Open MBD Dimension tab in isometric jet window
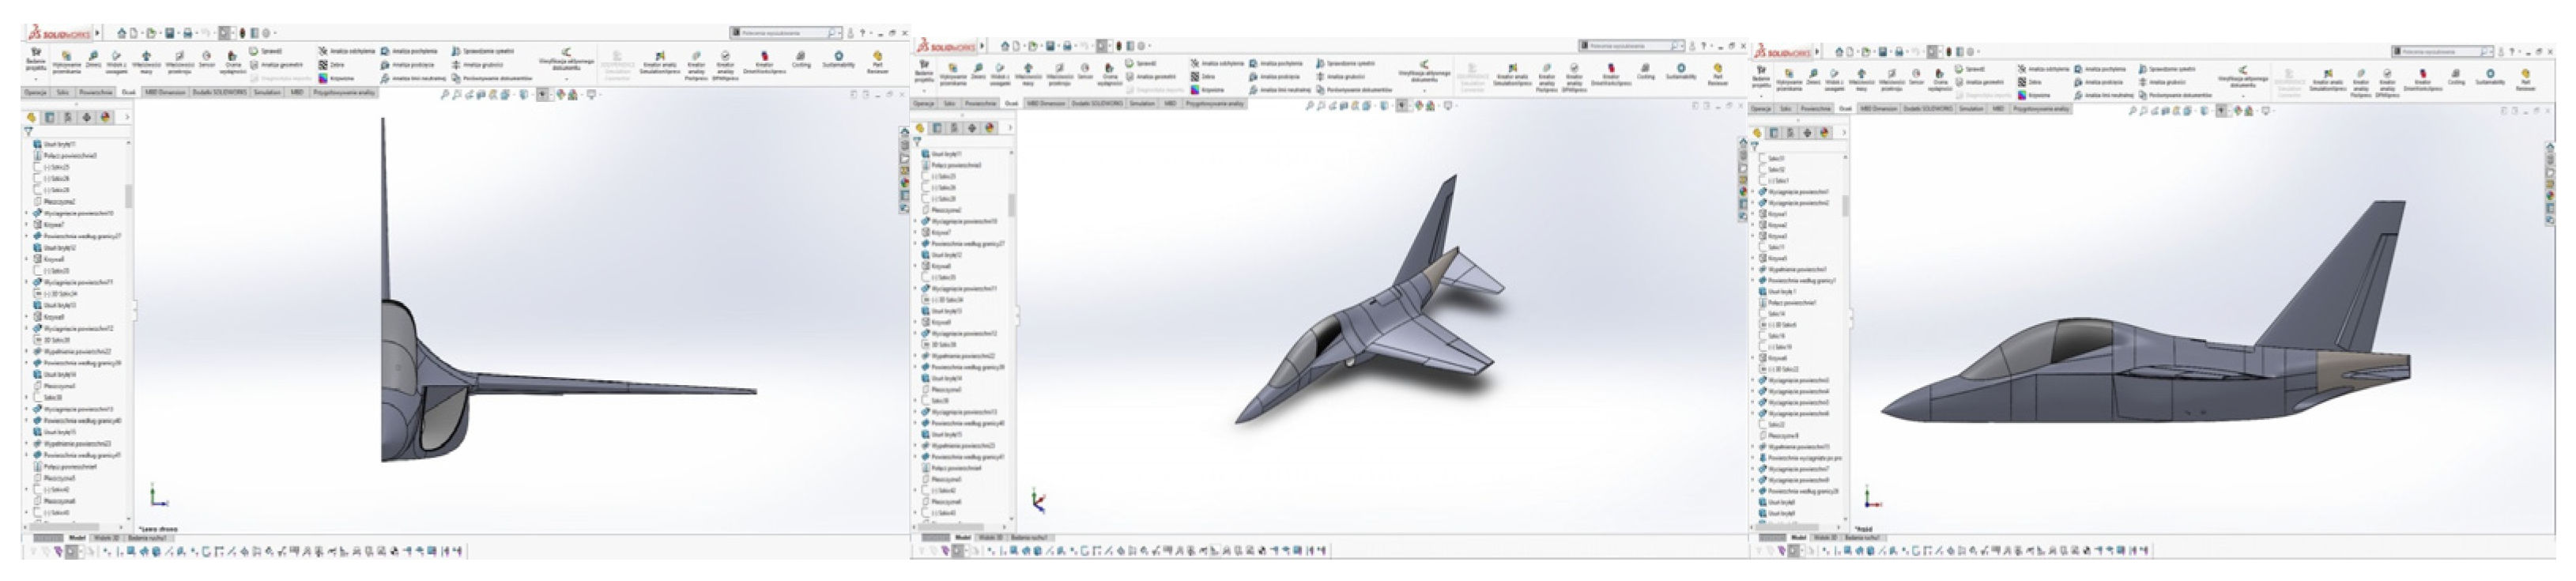This screenshot has width=2576, height=581. (1045, 103)
